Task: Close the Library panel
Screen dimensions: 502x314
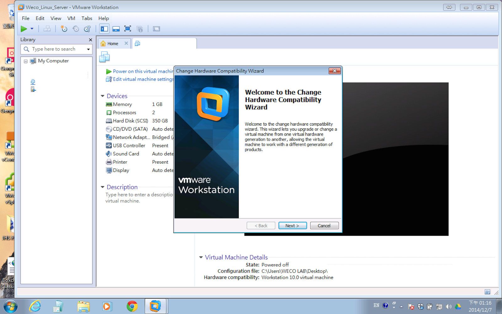Action: coord(91,40)
